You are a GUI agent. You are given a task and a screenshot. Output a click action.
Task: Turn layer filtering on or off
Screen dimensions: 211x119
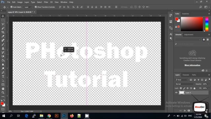[x=209, y=79]
